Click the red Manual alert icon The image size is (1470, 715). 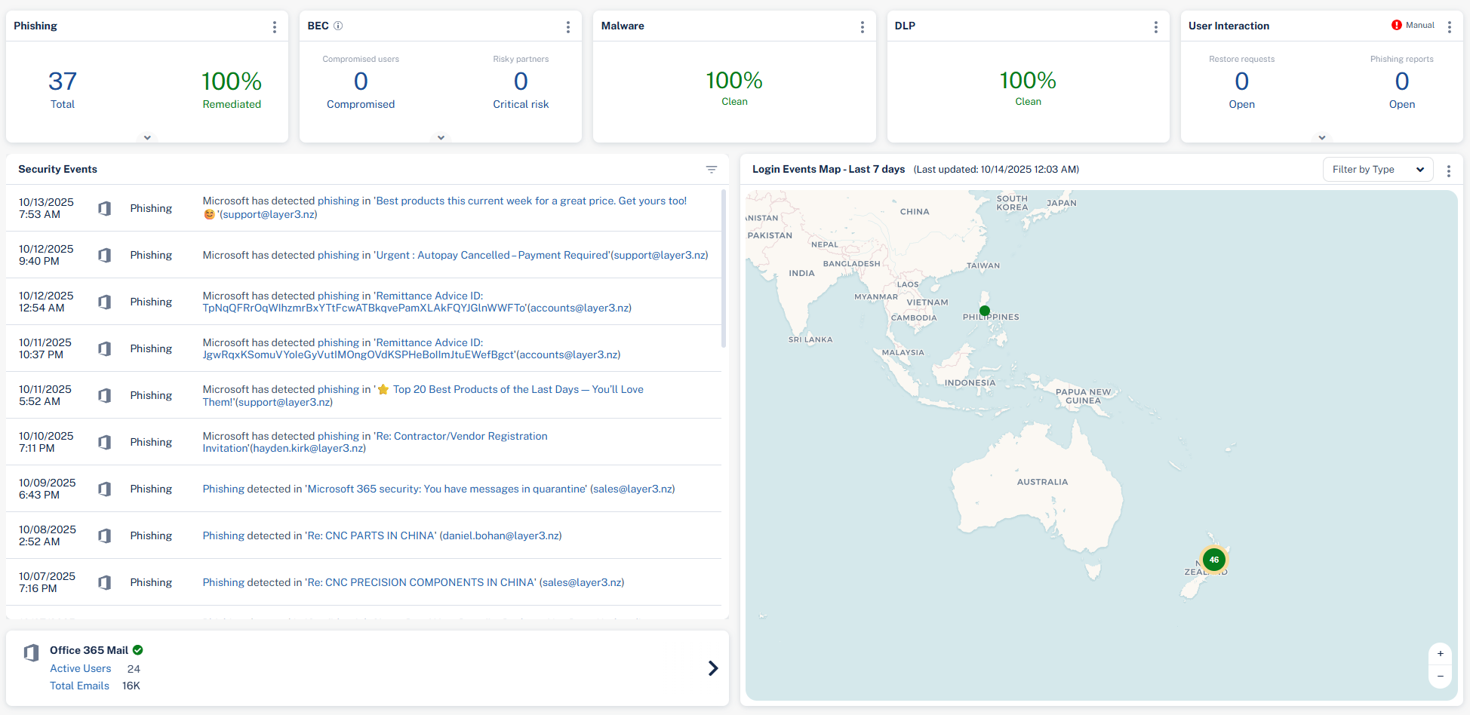point(1396,25)
